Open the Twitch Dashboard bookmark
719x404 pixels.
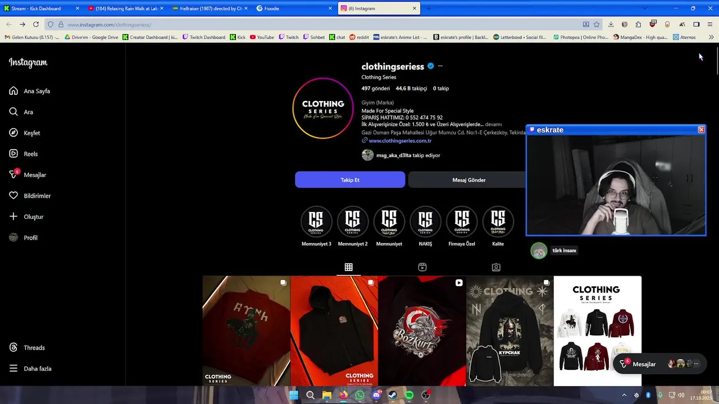tap(204, 38)
